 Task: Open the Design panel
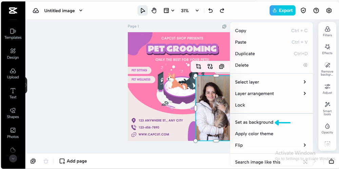(13, 54)
